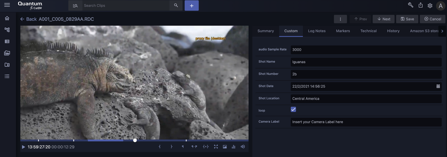Screen dimensions: 447x157
Task: Click the Search Clips input box
Action: [x=126, y=6]
